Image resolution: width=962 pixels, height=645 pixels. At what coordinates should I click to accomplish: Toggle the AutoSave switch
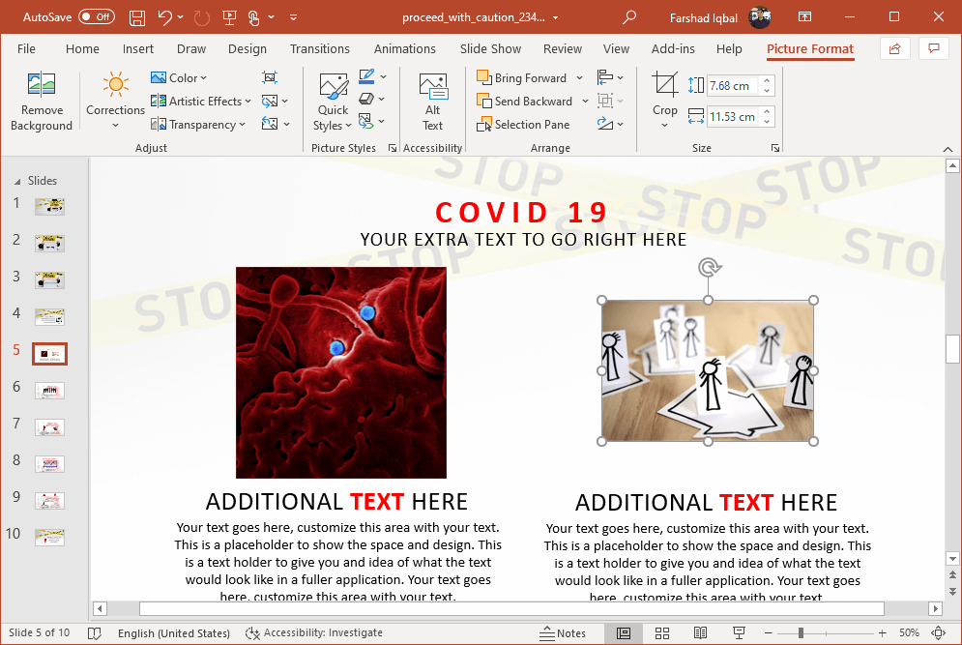coord(96,17)
